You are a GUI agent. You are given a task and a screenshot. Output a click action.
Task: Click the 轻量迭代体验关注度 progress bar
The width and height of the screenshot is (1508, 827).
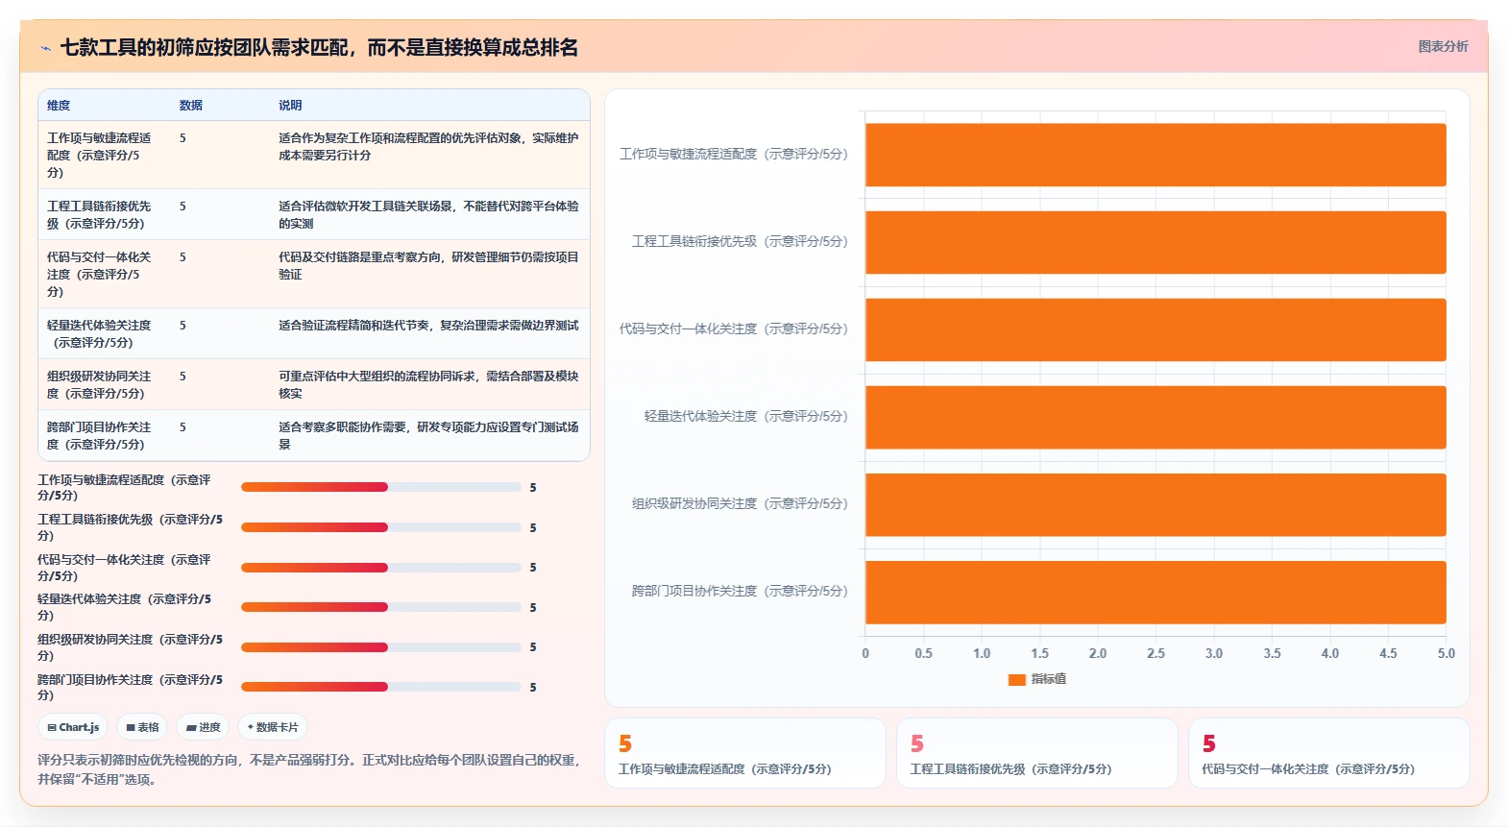(x=380, y=607)
